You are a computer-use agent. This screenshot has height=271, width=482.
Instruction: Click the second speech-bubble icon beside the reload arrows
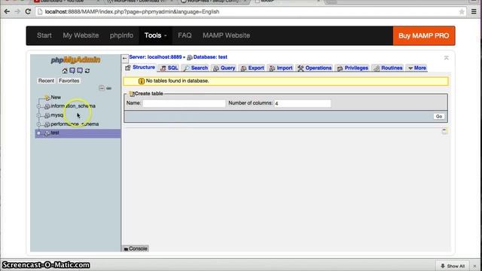80,71
